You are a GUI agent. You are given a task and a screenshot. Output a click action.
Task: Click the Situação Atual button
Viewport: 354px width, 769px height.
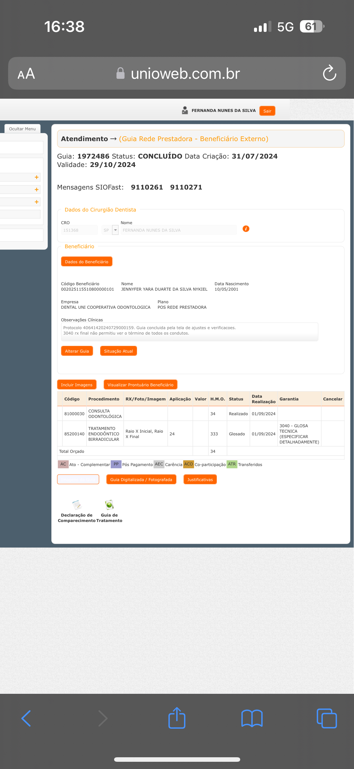point(118,351)
